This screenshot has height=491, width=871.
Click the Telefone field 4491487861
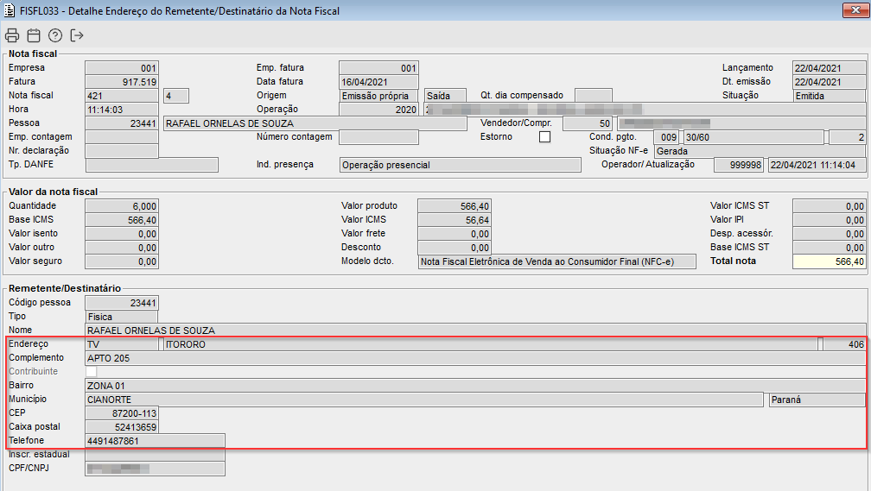(x=155, y=441)
